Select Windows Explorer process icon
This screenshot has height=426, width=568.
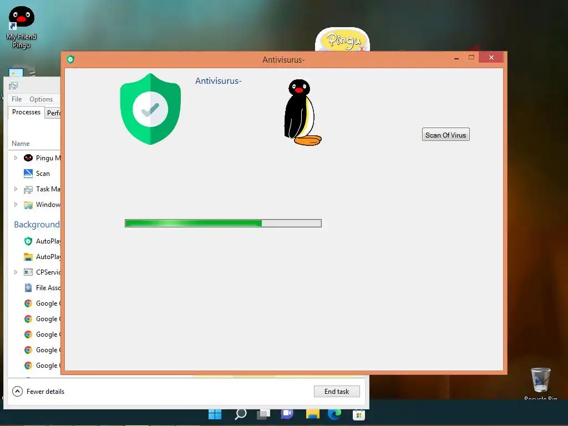click(x=28, y=205)
